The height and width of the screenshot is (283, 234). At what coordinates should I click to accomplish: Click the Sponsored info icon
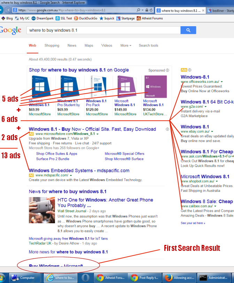[x=167, y=70]
